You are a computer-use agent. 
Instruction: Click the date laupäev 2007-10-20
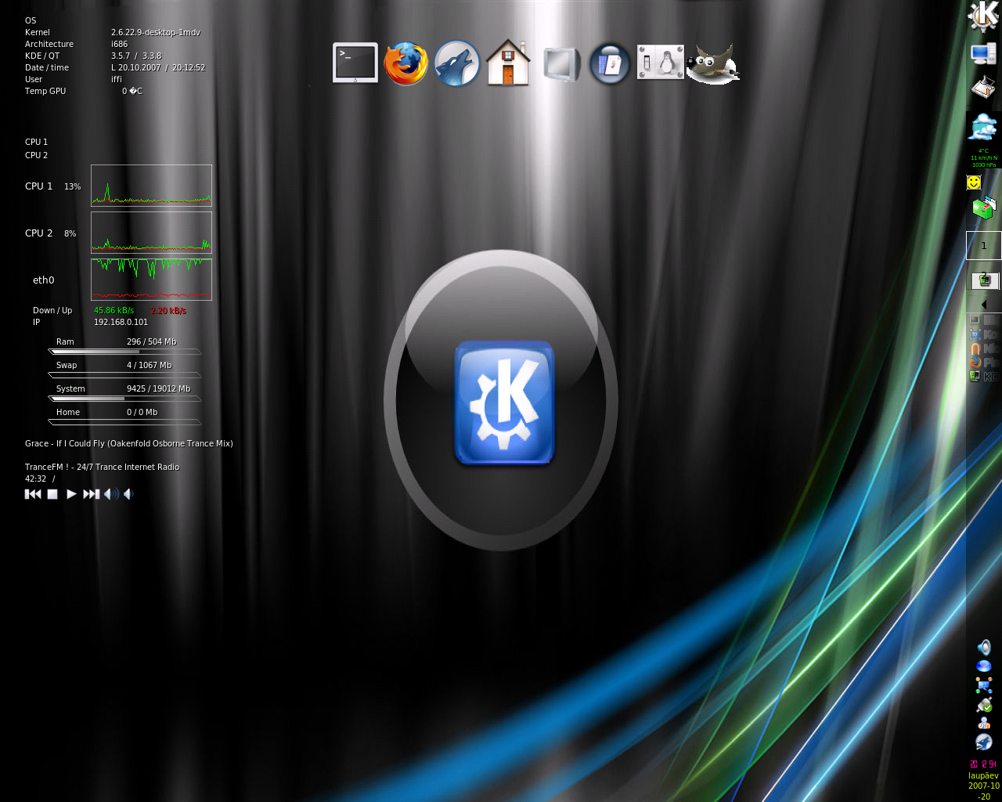[983, 786]
